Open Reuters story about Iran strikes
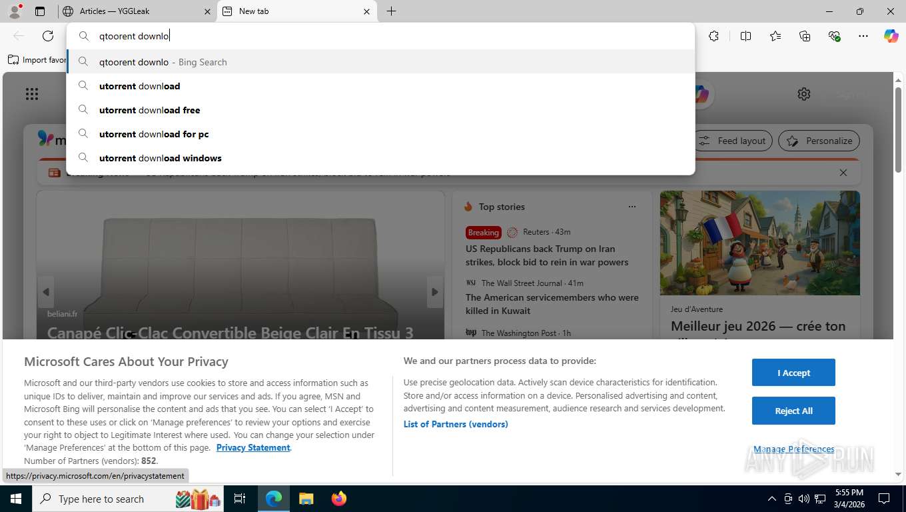906x512 pixels. [x=547, y=255]
